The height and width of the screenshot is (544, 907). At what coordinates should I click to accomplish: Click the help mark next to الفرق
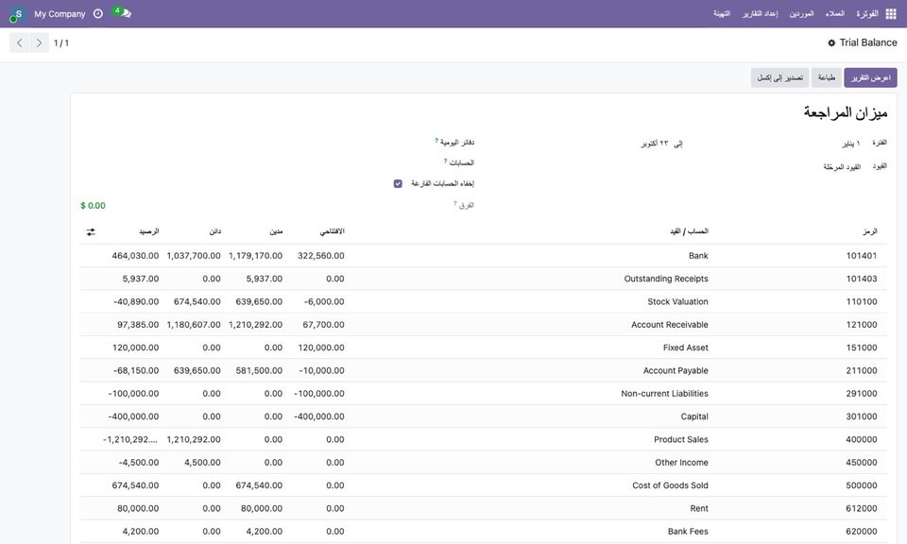click(455, 203)
